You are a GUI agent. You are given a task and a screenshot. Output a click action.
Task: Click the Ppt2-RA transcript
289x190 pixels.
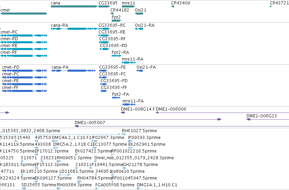116,56
